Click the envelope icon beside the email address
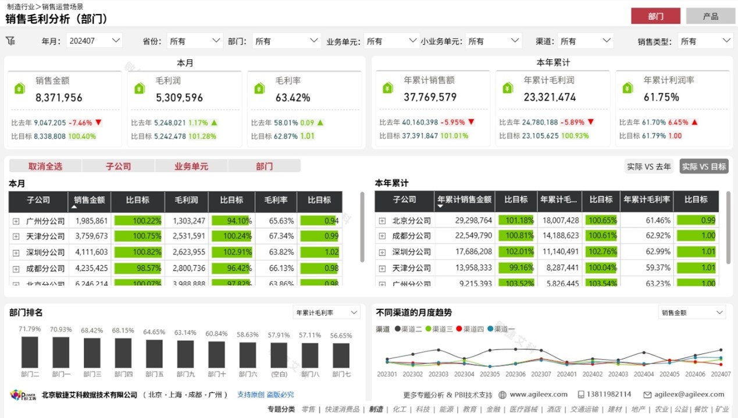Screen dimensions: 738x418 647,395
